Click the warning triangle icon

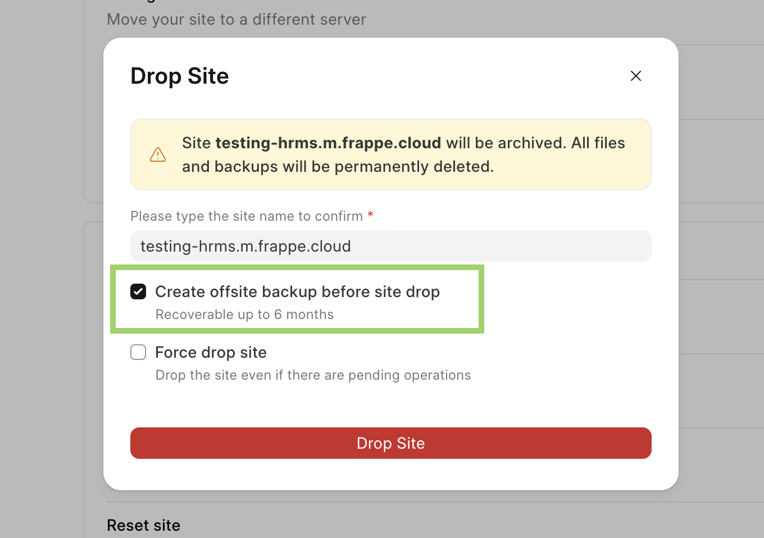(158, 154)
